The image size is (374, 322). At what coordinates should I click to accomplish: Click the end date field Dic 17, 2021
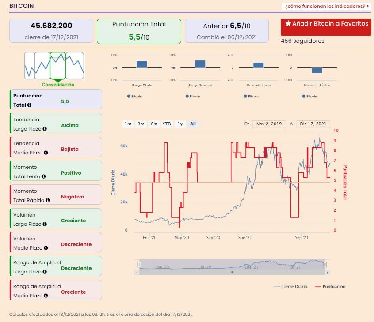[313, 124]
